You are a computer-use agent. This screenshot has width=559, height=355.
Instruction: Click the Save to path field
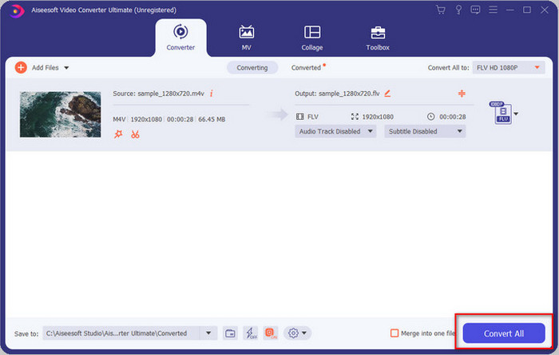121,333
